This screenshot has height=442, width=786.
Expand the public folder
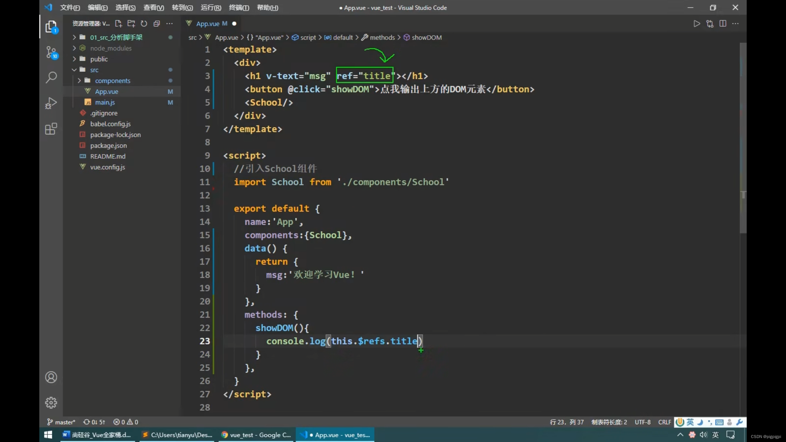coord(122,59)
